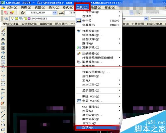Open the Dimension Style icon
The width and height of the screenshot is (166, 133).
[x=61, y=13]
